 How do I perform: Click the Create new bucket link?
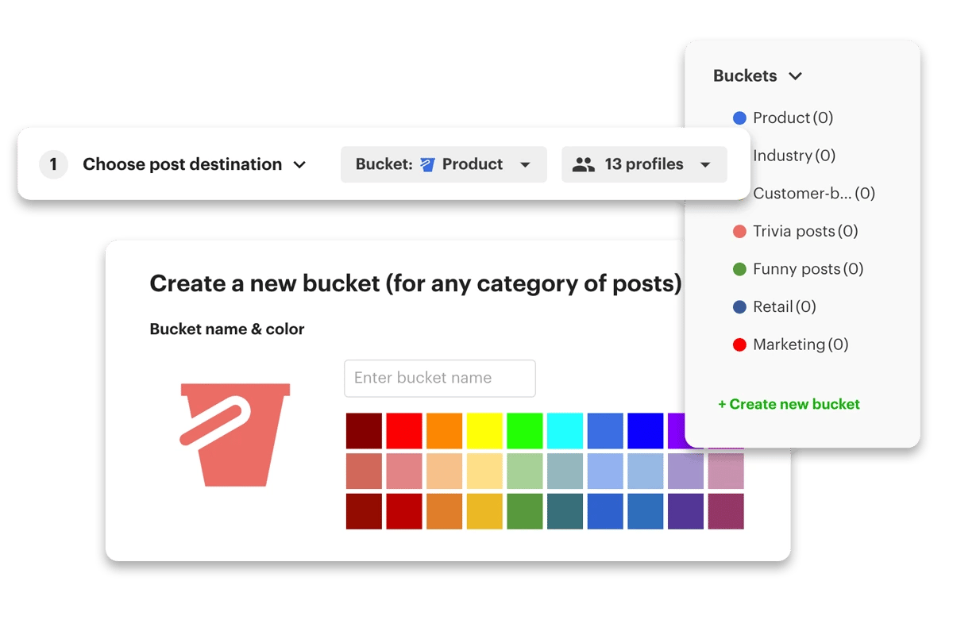789,404
